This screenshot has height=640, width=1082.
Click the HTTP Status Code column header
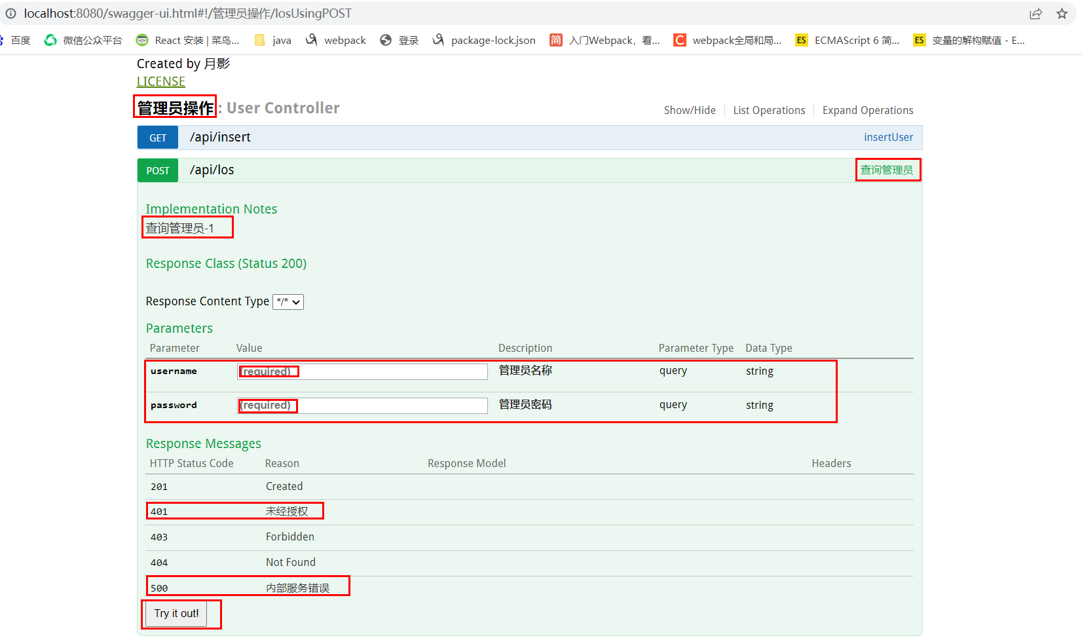pos(191,464)
